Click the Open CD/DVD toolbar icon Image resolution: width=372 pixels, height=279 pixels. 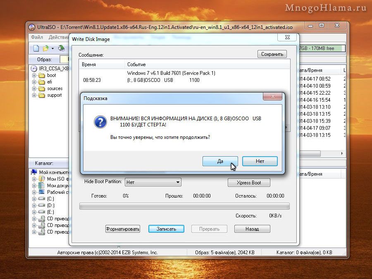[61, 48]
